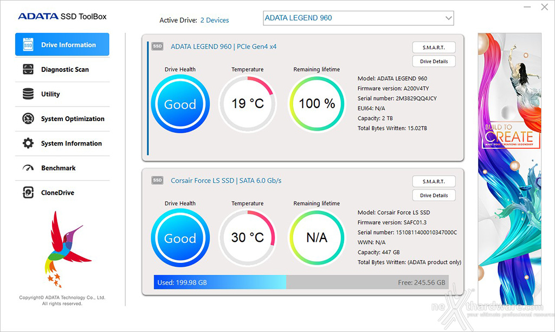Screen dimensions: 555x332
Task: Click Total Bytes Written ADATA product only text
Action: point(410,262)
